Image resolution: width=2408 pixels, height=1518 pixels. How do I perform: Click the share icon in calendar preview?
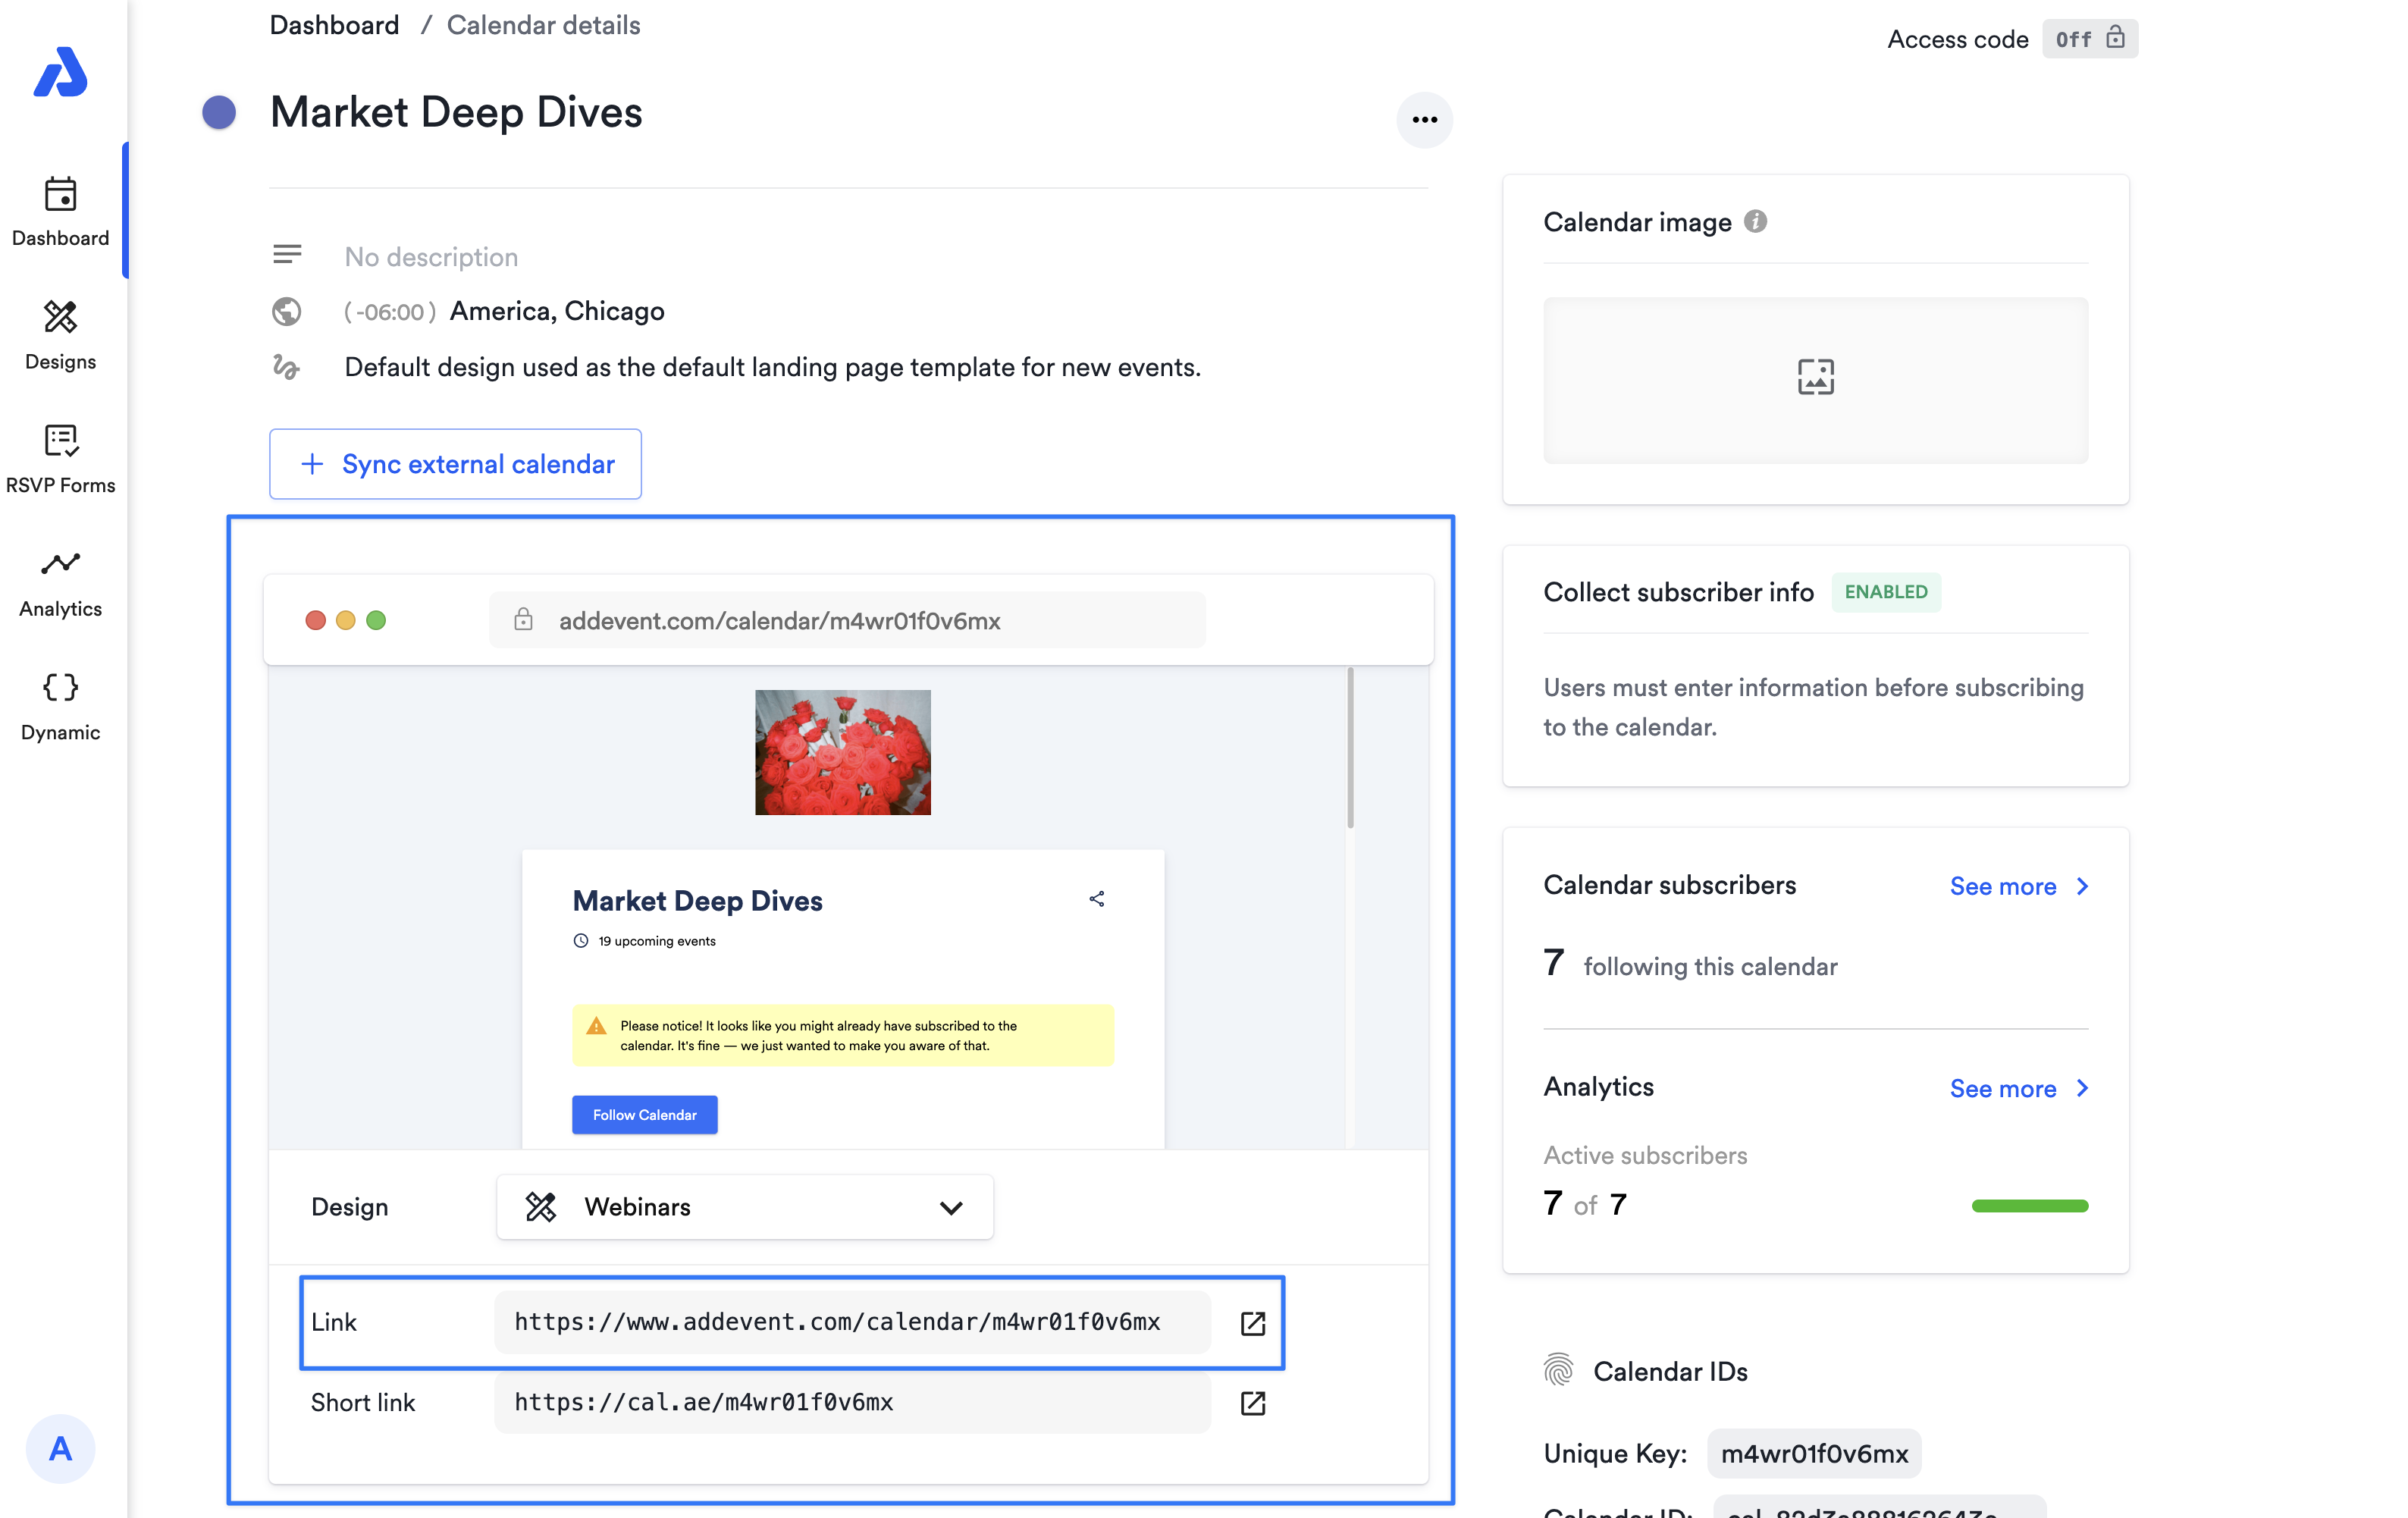click(x=1096, y=899)
